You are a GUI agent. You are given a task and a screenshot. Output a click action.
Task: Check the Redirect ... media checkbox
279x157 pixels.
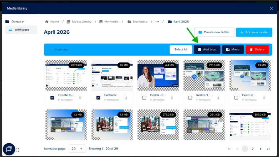click(x=190, y=98)
